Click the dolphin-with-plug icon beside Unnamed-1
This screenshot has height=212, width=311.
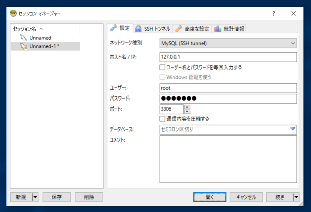tap(23, 46)
